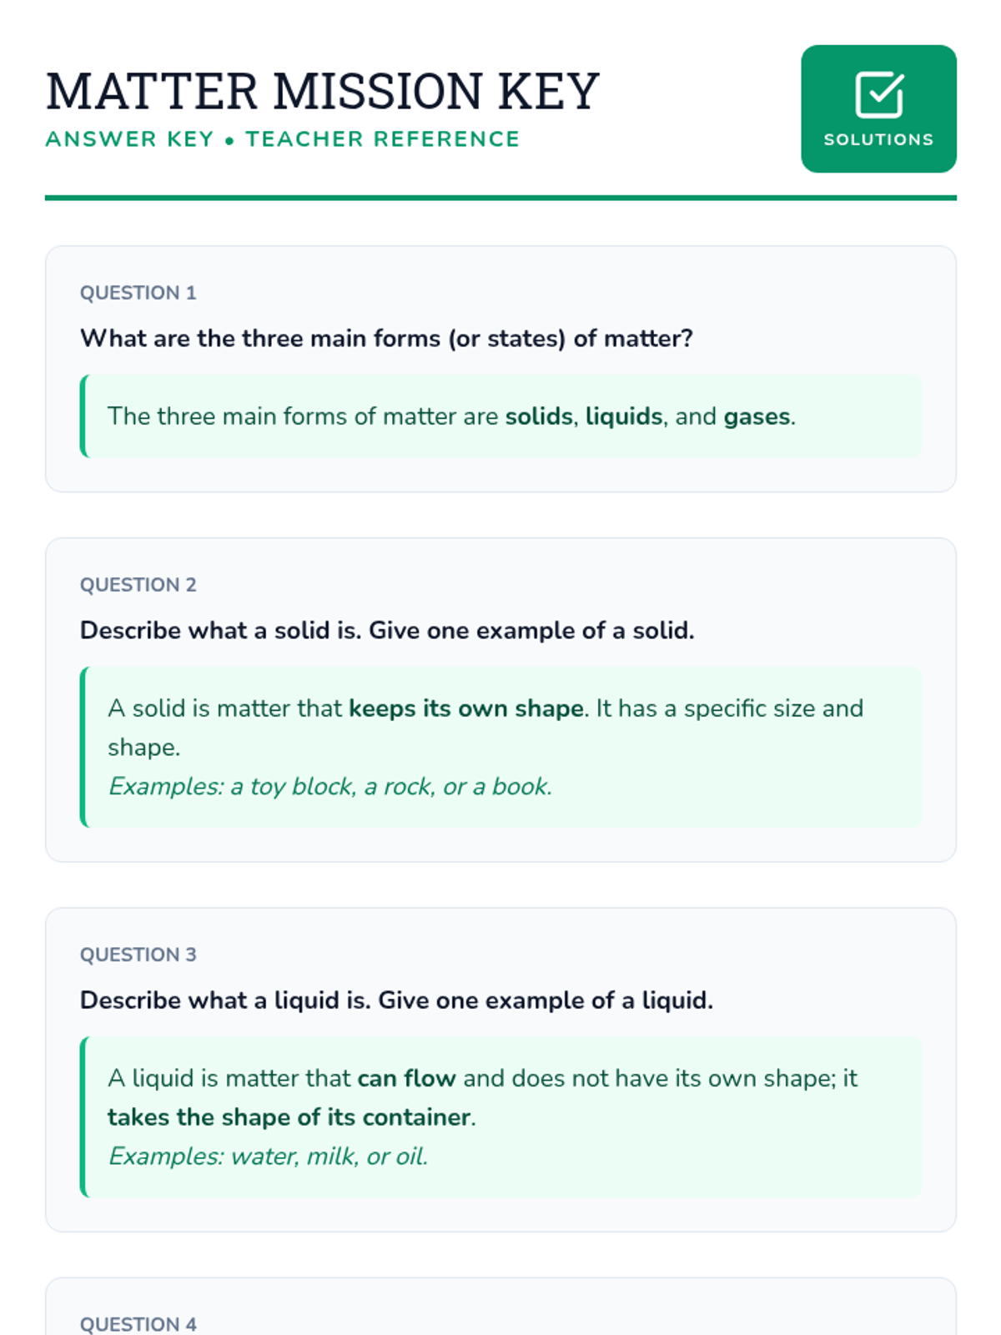
Task: Select the Question 1 label
Action: point(138,293)
